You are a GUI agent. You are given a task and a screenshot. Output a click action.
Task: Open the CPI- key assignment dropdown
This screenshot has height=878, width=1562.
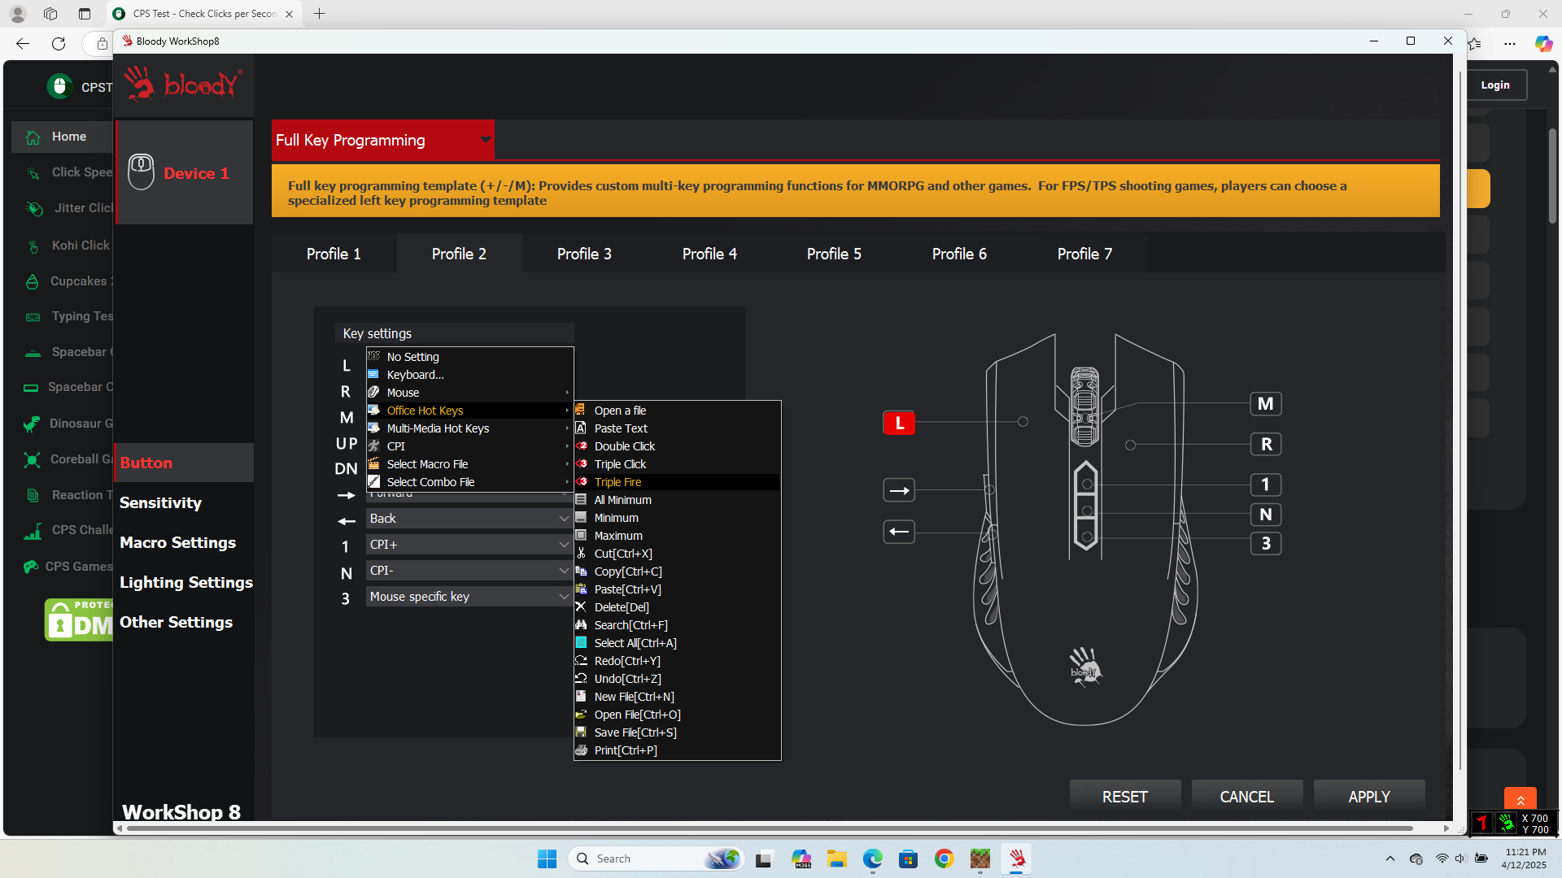tap(469, 571)
